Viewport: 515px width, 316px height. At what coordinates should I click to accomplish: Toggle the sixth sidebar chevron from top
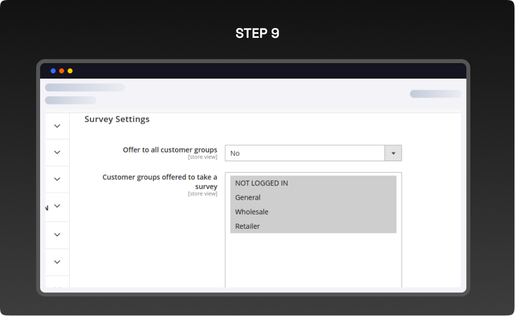[57, 262]
